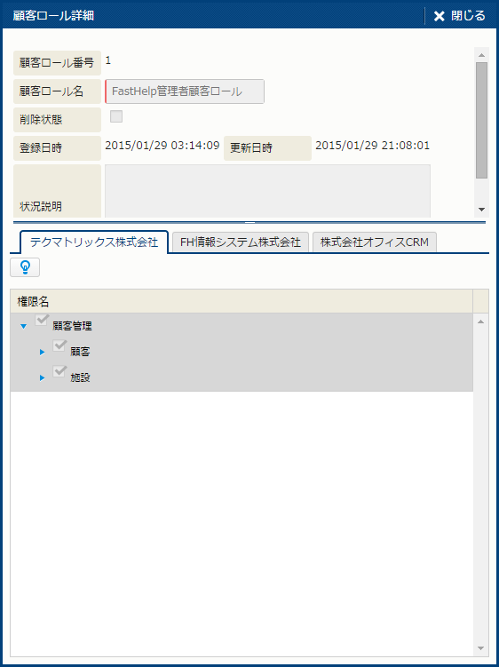Viewport: 499px width, 667px height.
Task: Select the テクマトリックス株式会社 tab
Action: pyautogui.click(x=94, y=242)
